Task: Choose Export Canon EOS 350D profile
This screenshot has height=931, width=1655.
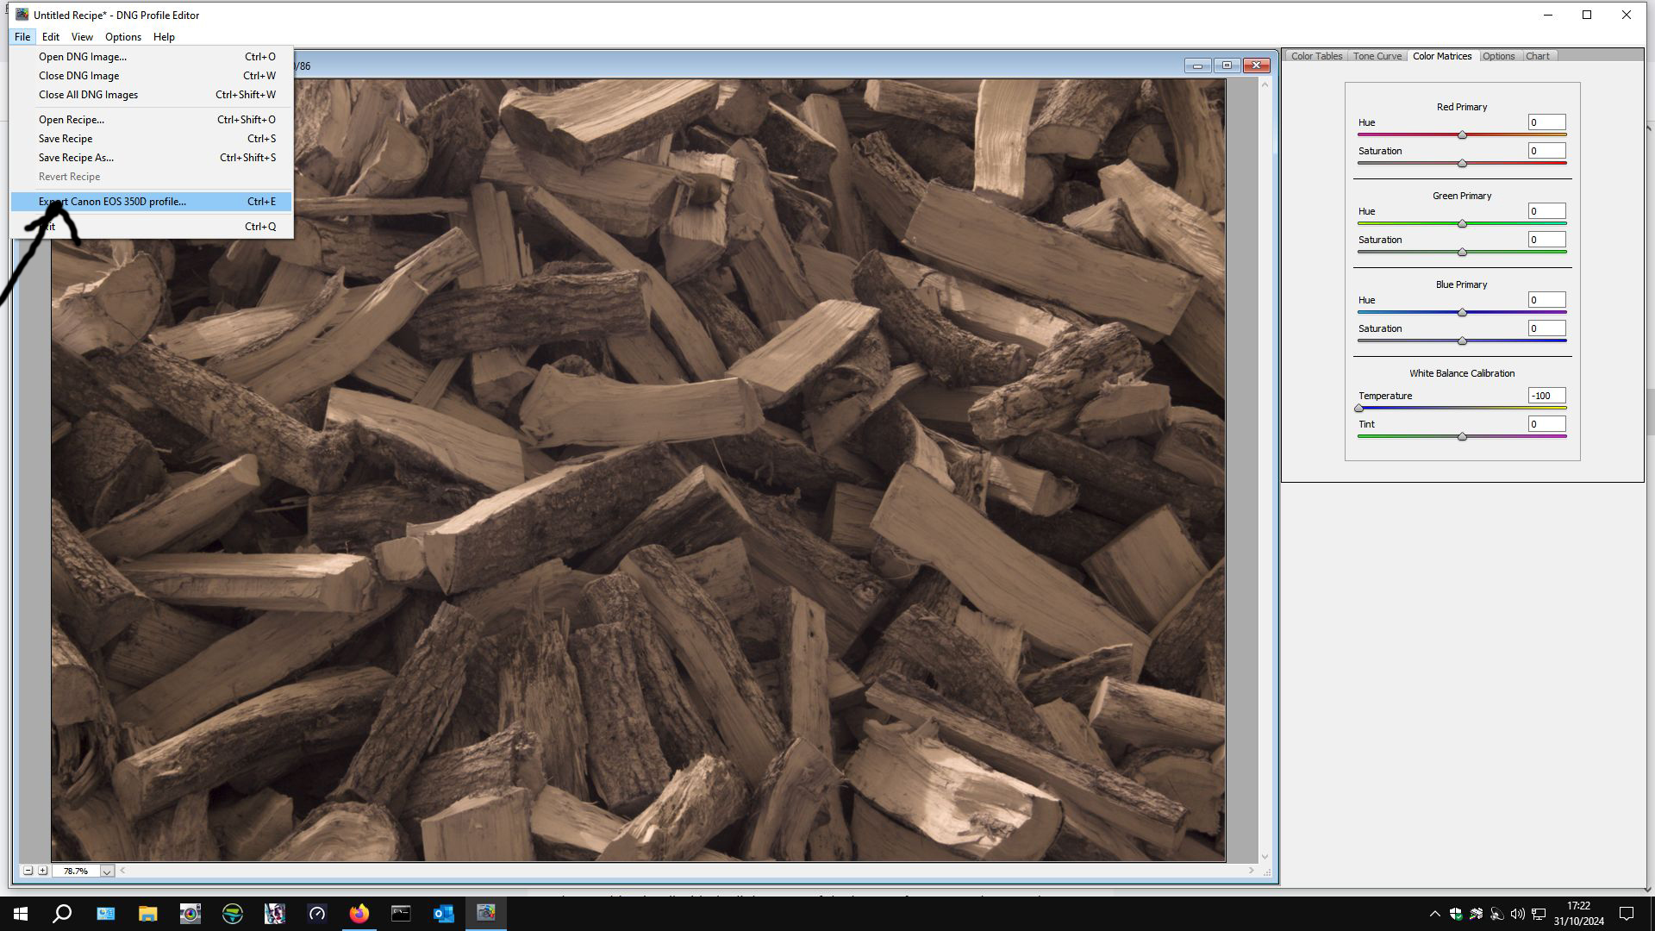Action: (112, 202)
